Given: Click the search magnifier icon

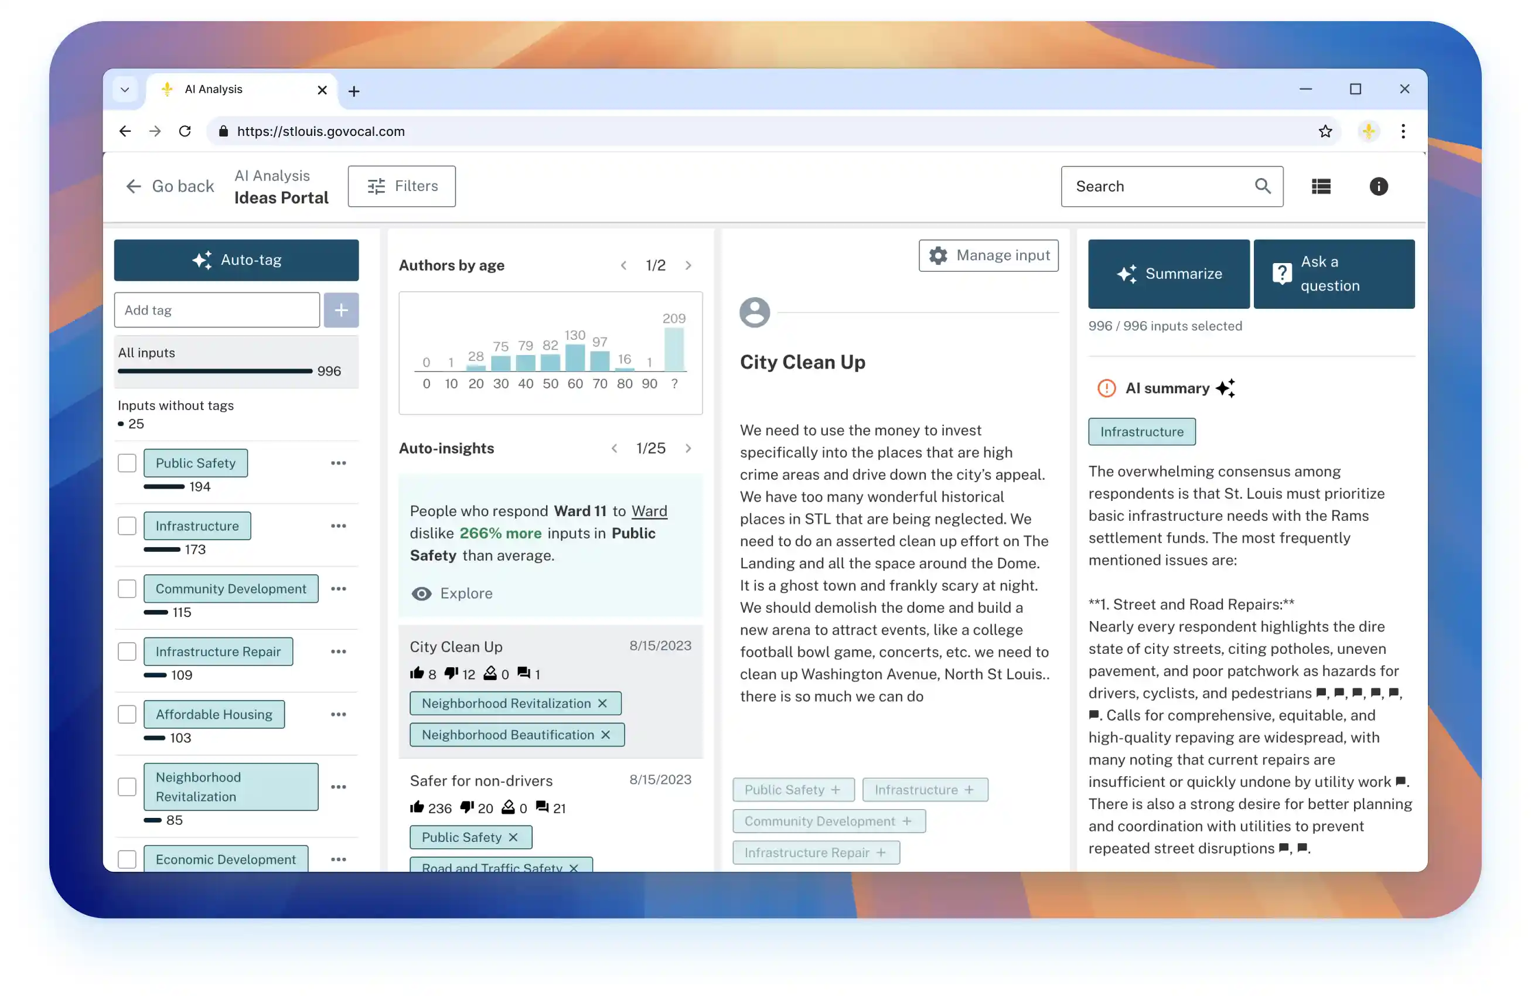Looking at the screenshot, I should pyautogui.click(x=1262, y=186).
